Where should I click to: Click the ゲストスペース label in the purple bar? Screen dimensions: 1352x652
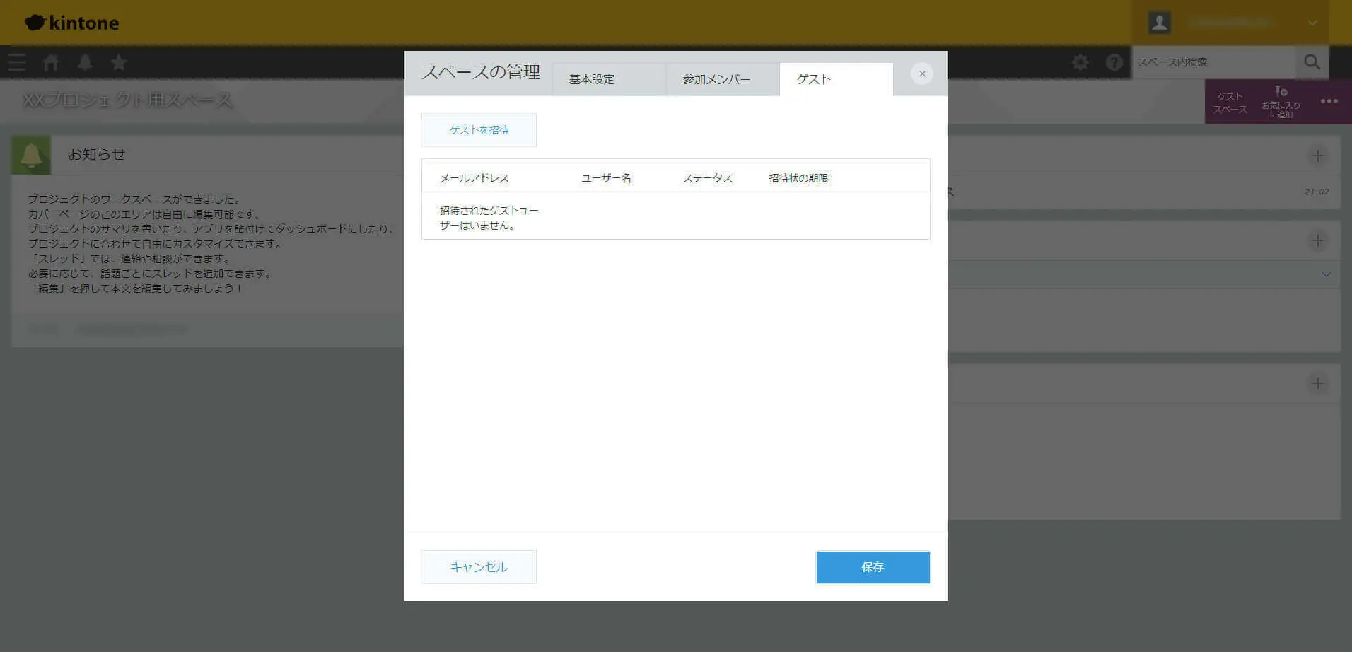[x=1230, y=103]
